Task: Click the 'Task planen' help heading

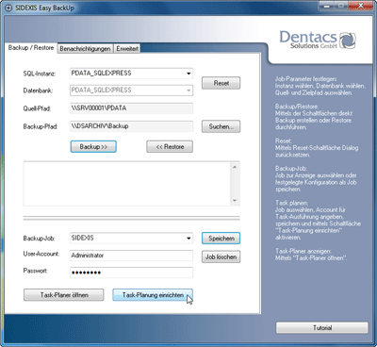Action: coord(291,203)
